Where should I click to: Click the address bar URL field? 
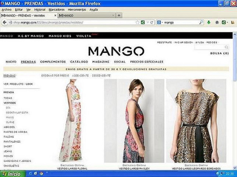[73, 22]
